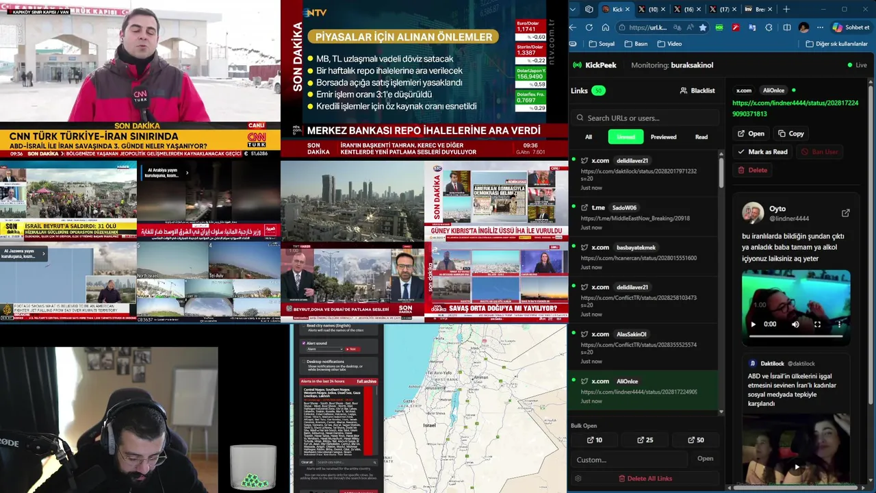Viewport: 876px width, 493px height.
Task: Open browser workspaces icon
Action: pos(589,9)
